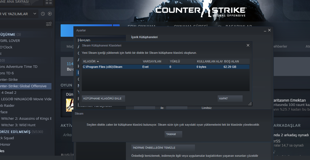Click the 62.29 GB free space cell

tap(230, 67)
